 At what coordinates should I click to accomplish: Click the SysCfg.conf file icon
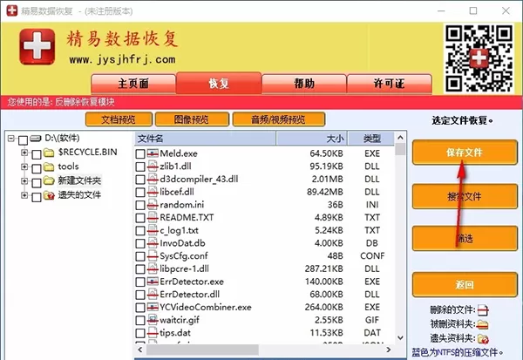pyautogui.click(x=153, y=256)
